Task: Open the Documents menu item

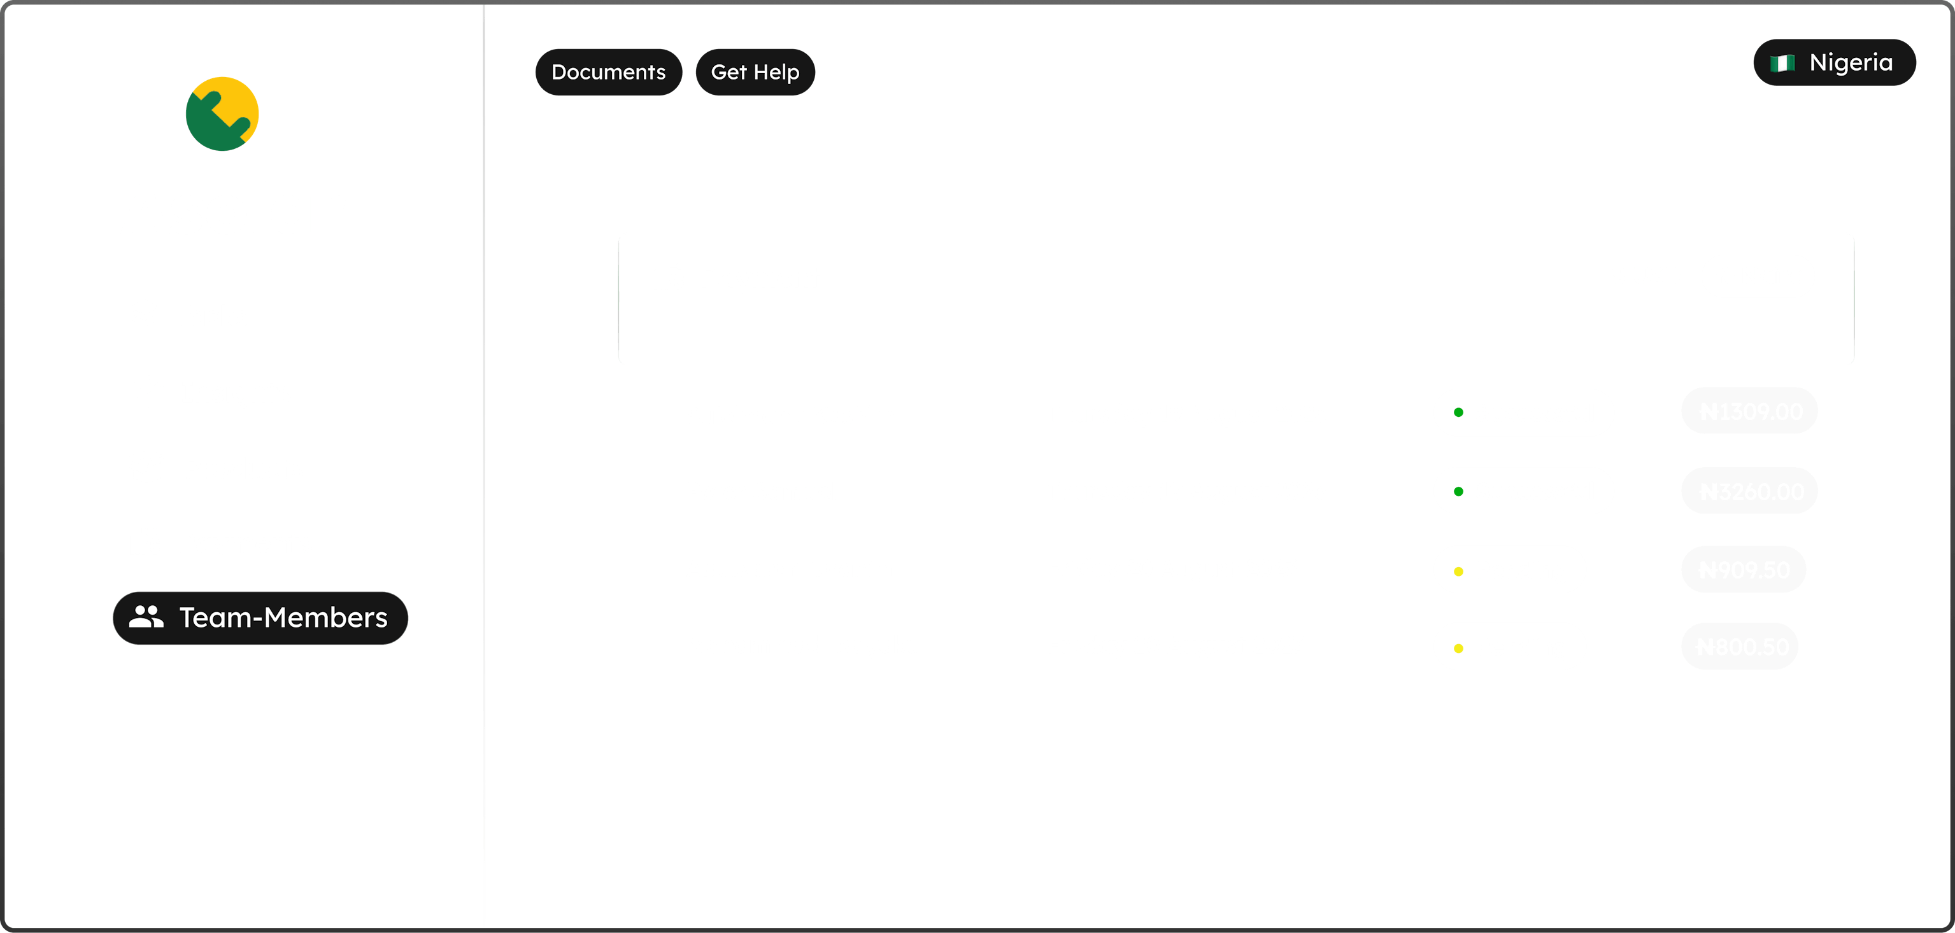Action: [x=608, y=73]
